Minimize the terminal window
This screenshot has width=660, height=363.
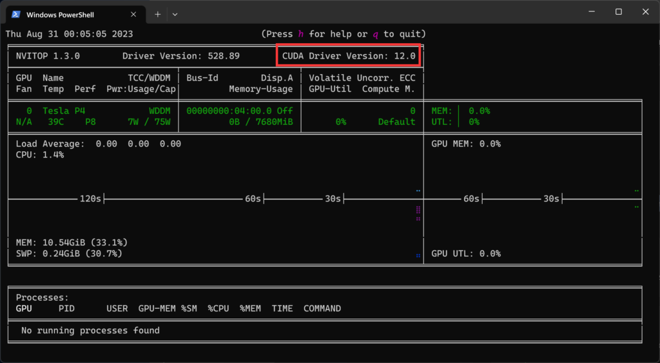coord(592,12)
